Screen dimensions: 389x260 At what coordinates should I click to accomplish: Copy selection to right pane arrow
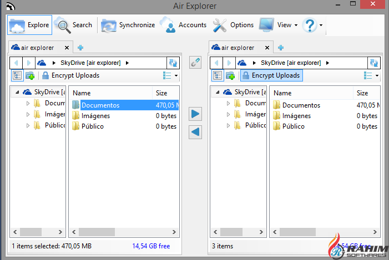(195, 114)
